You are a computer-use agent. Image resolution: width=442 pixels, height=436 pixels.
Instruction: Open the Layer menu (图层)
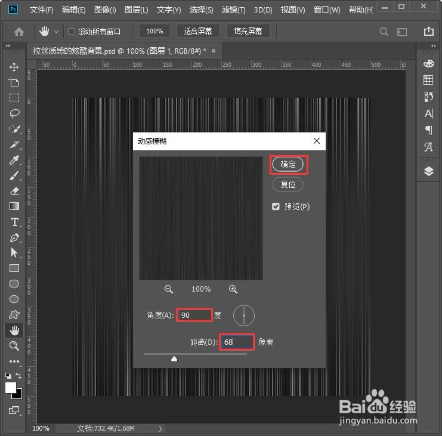tap(136, 10)
